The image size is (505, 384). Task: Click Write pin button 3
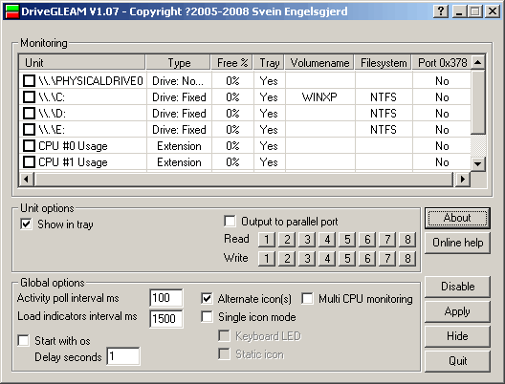(307, 259)
